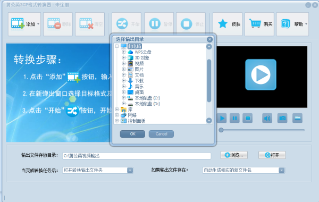
Task: Click the folder tree scroll-up arrow
Action: [209, 47]
